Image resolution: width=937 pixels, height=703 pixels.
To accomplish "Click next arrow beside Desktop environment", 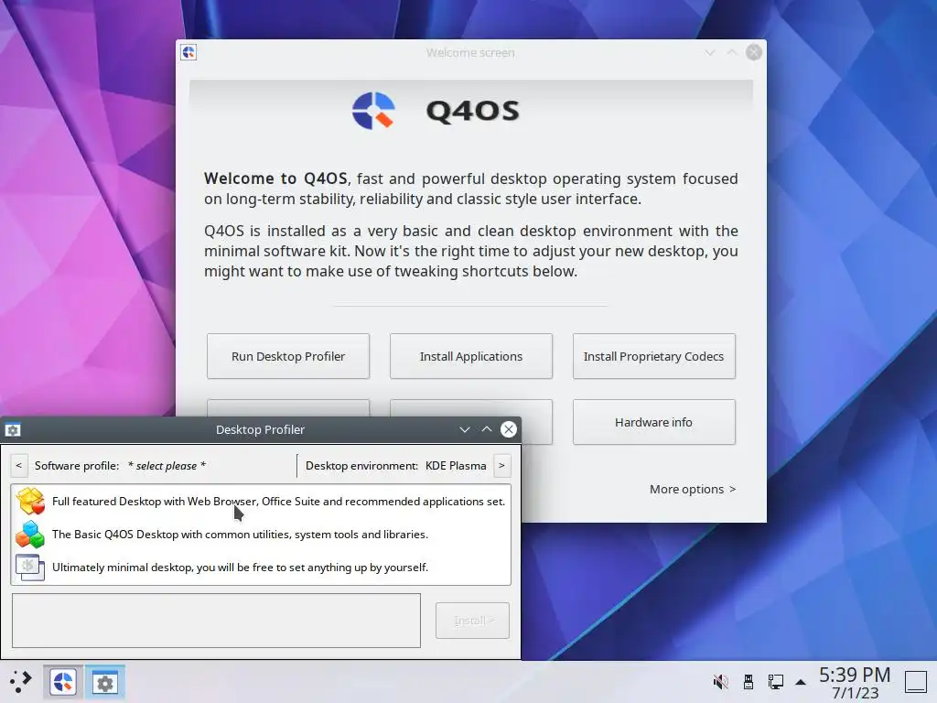I will point(502,466).
